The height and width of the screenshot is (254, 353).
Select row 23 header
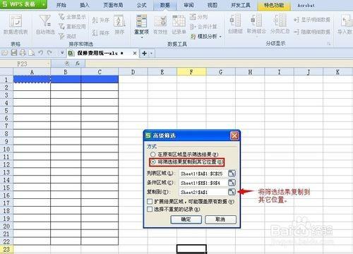pos(6,249)
